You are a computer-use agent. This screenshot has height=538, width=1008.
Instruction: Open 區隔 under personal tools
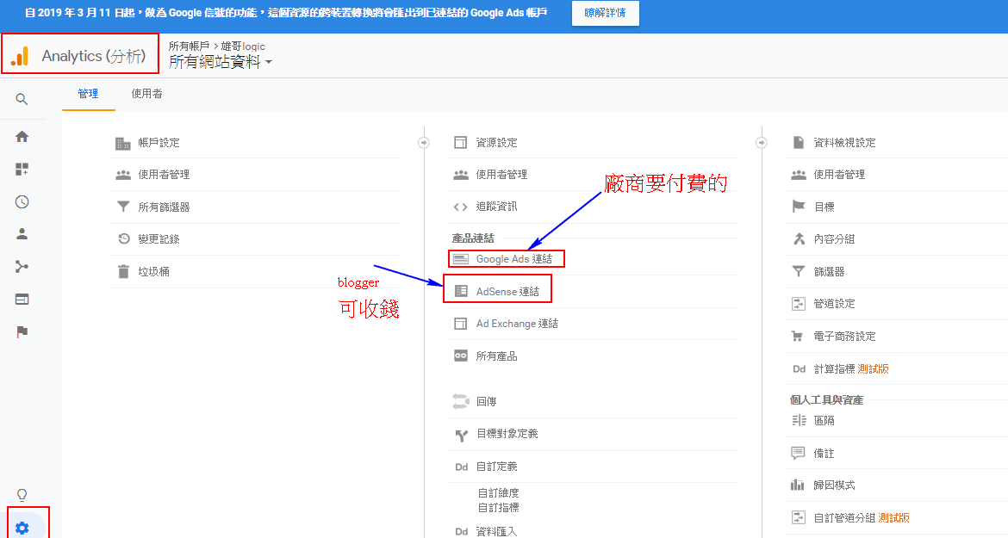click(824, 421)
